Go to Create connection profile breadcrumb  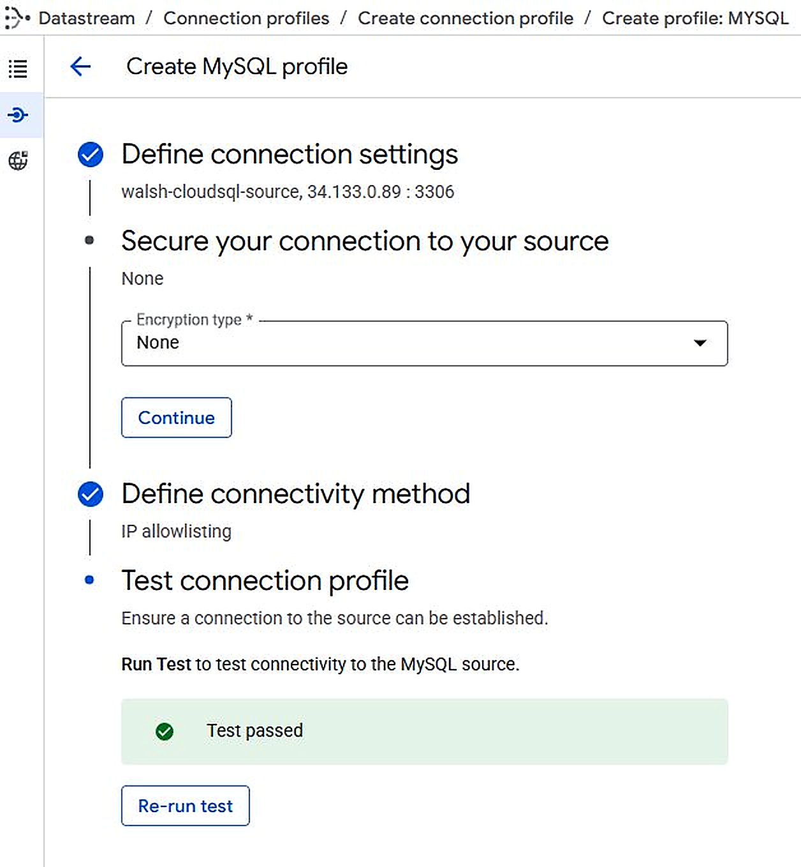(466, 18)
